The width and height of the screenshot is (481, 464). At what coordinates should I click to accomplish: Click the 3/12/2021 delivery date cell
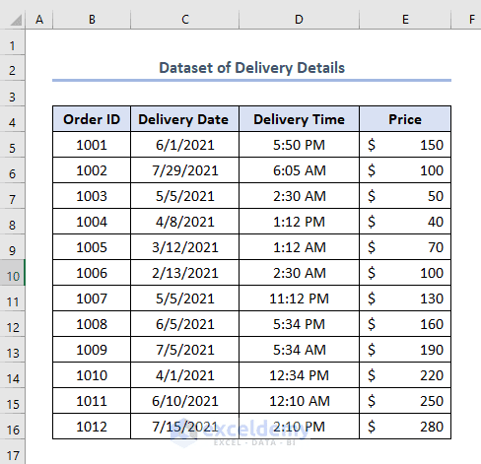coord(184,247)
